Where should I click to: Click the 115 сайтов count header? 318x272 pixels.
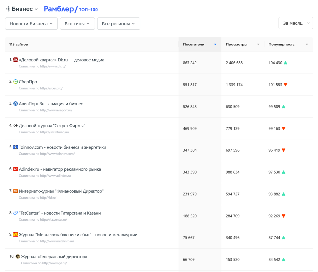19,45
